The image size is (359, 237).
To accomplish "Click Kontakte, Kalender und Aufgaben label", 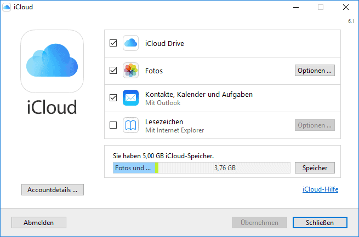I will tap(199, 94).
